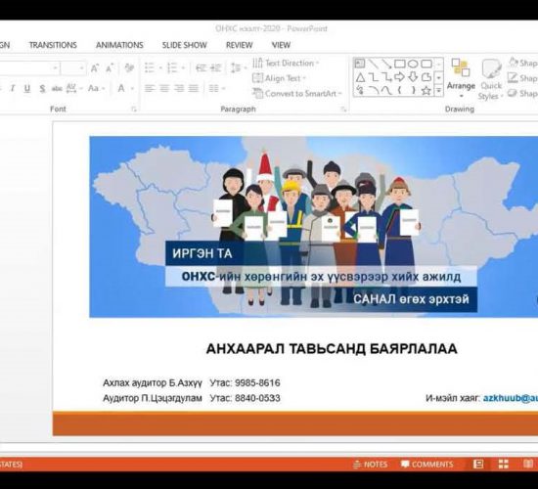The width and height of the screenshot is (538, 489).
Task: Toggle text shadow (S) formatting
Action: point(42,89)
